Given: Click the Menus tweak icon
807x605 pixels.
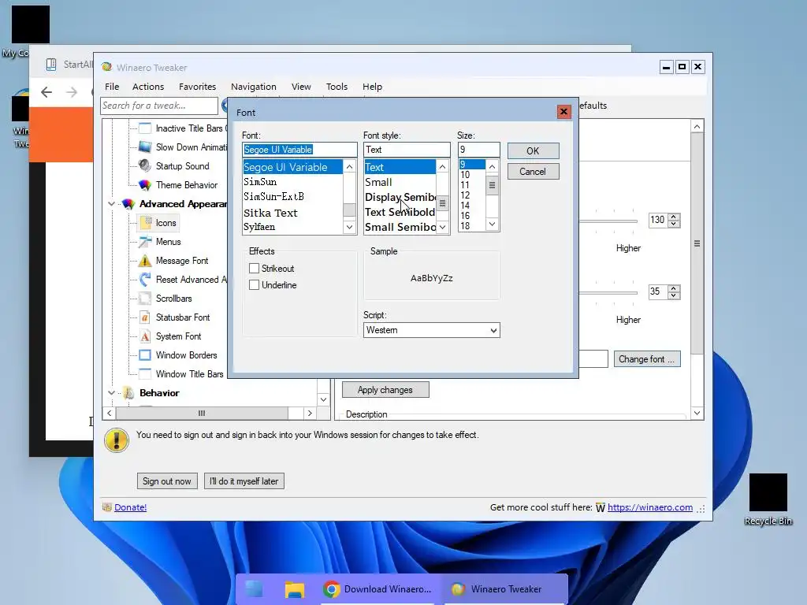Looking at the screenshot, I should [145, 241].
